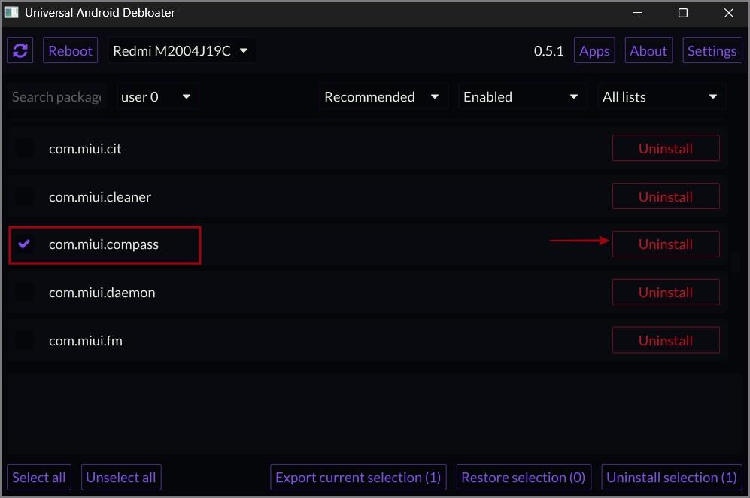This screenshot has width=750, height=498.
Task: Select the com.miui.daemon checkbox
Action: pos(24,293)
